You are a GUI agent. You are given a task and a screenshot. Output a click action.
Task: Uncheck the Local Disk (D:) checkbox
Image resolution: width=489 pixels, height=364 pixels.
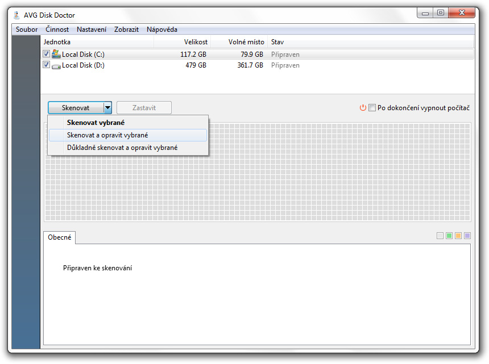[46, 65]
